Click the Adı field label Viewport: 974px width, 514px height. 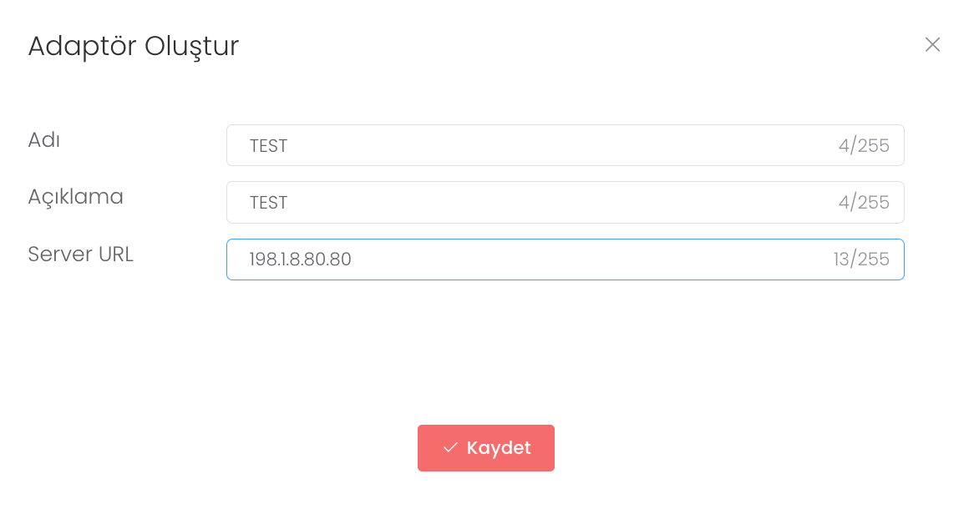(x=44, y=140)
